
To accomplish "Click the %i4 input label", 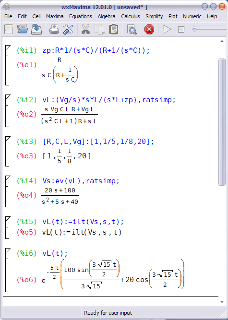I will tap(26, 181).
